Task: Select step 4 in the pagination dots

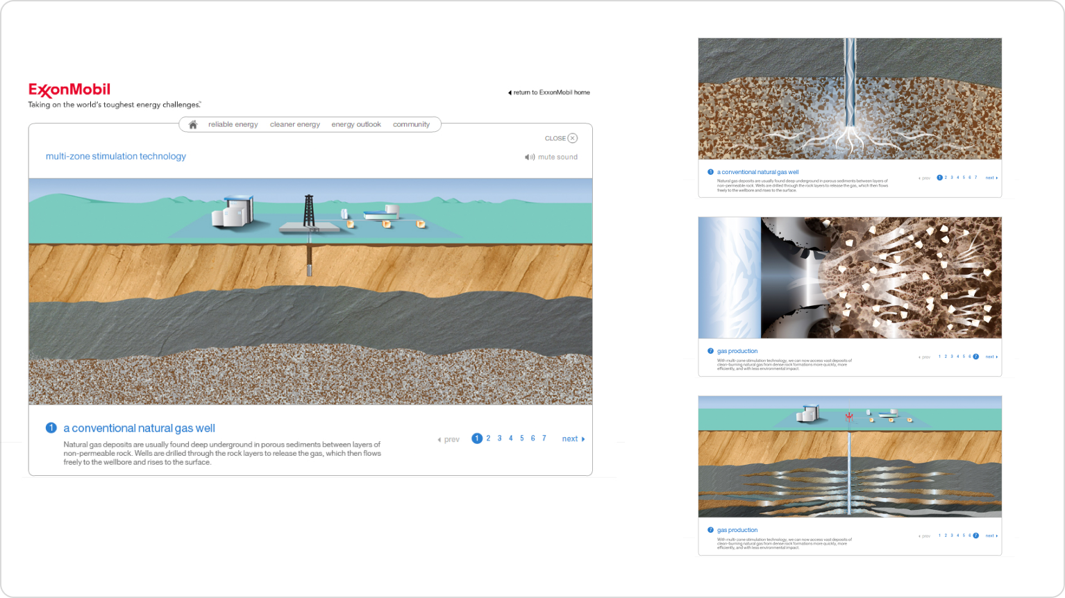Action: click(510, 438)
